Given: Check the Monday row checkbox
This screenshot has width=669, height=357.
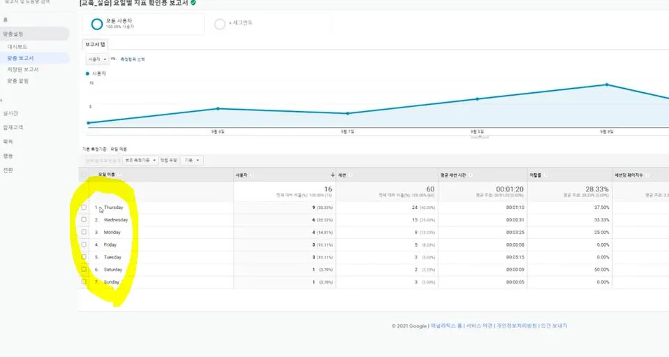Looking at the screenshot, I should pos(84,232).
